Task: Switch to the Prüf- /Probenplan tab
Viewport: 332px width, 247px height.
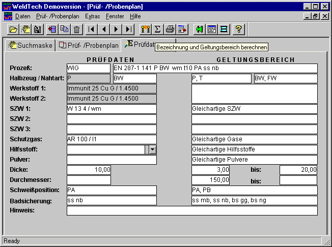Action: [x=89, y=45]
